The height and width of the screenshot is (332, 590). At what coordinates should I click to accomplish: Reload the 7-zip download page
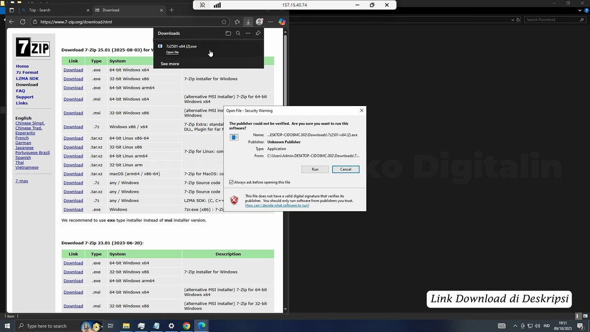pyautogui.click(x=23, y=22)
